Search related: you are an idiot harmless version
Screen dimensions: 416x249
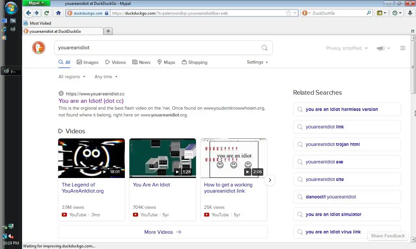pyautogui.click(x=347, y=109)
